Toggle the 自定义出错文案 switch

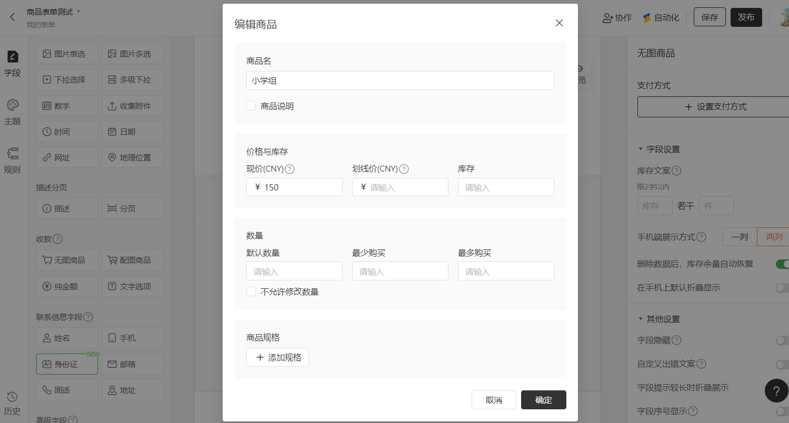(x=783, y=364)
